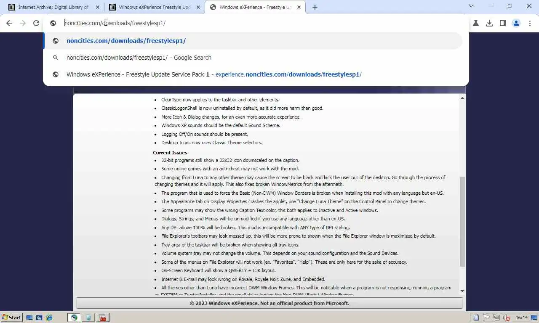Viewport: 539px width, 323px height.
Task: Click globe icon beside Service Pack 1 suggestion
Action: click(55, 74)
